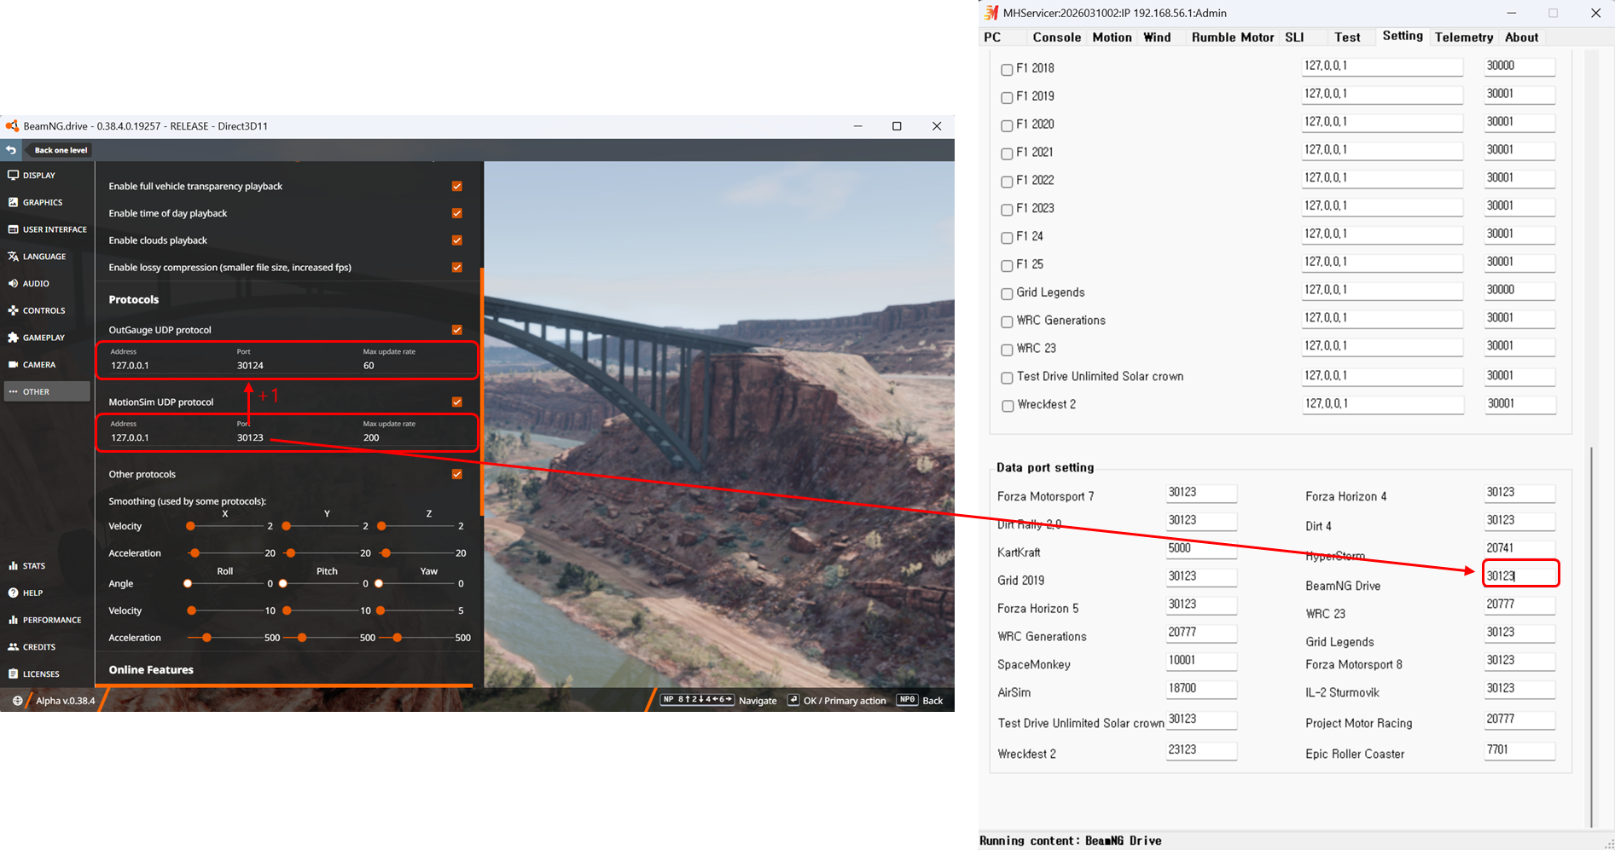Click OK / Primary action in BeamNG footer

point(837,701)
